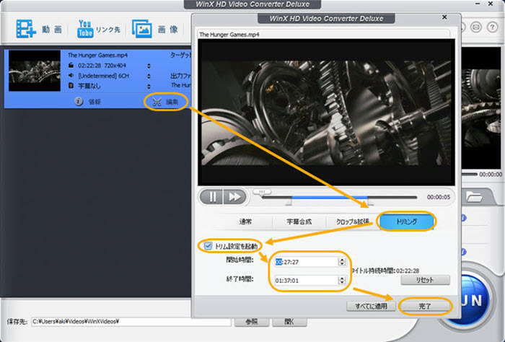Expand the audio track [Undetermined] 6CH selector
This screenshot has height=342, width=505.
(149, 76)
